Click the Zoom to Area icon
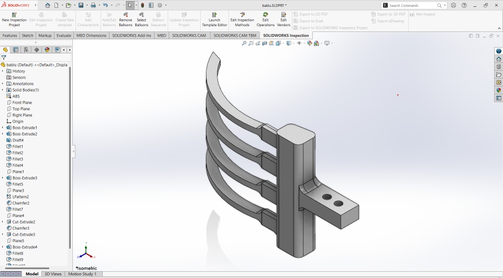This screenshot has width=503, height=278. click(x=251, y=43)
